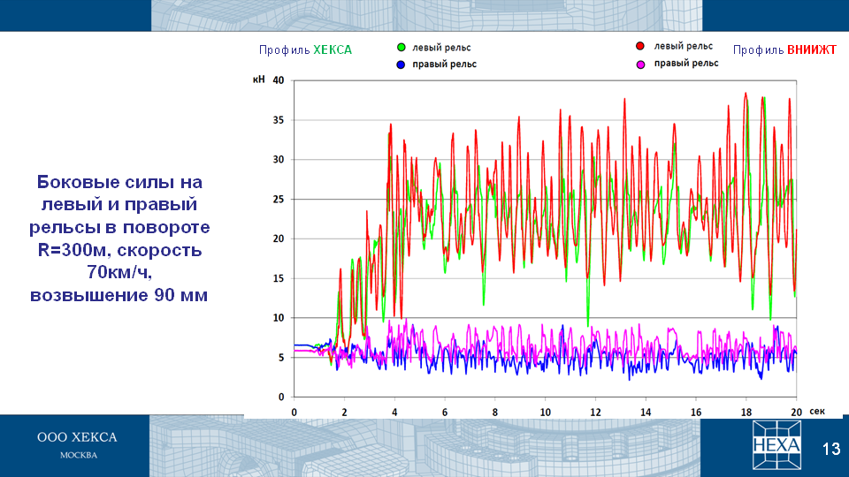The width and height of the screenshot is (849, 477).
Task: Click the blue legend dot for правый рельс
Action: tap(401, 64)
